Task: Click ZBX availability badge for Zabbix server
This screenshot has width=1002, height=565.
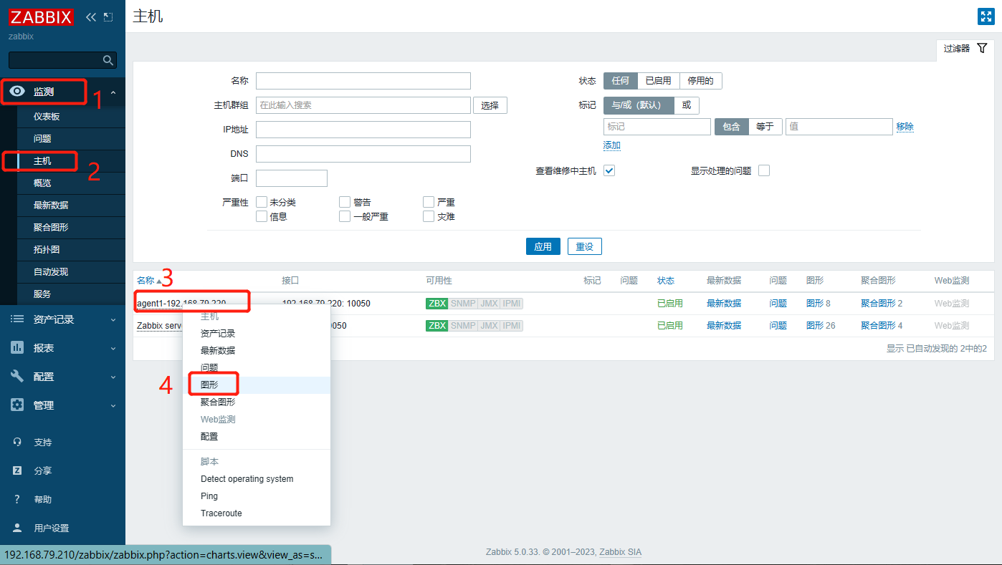Action: click(x=436, y=326)
